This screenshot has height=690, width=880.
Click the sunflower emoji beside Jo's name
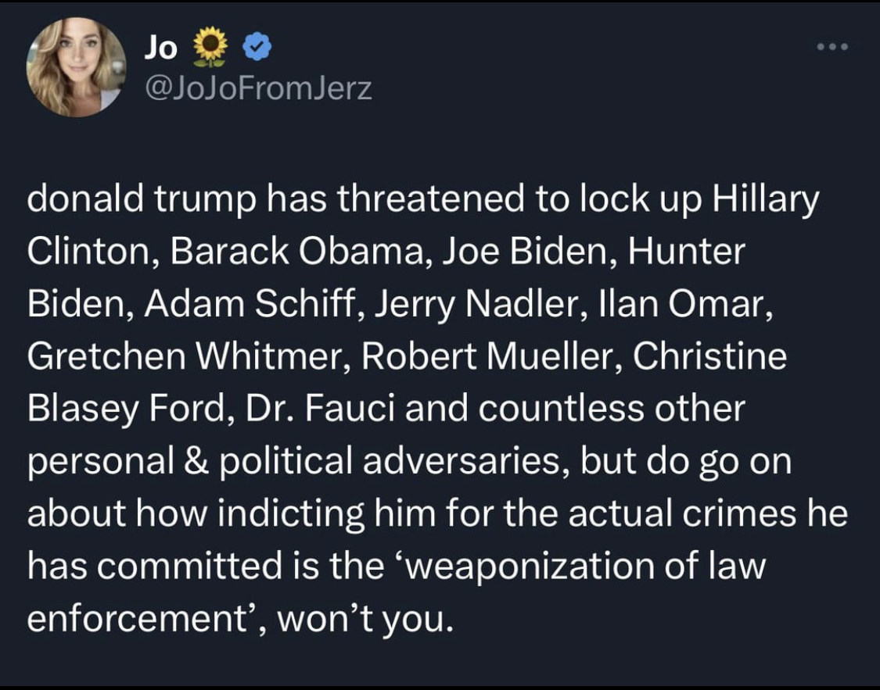[x=210, y=45]
